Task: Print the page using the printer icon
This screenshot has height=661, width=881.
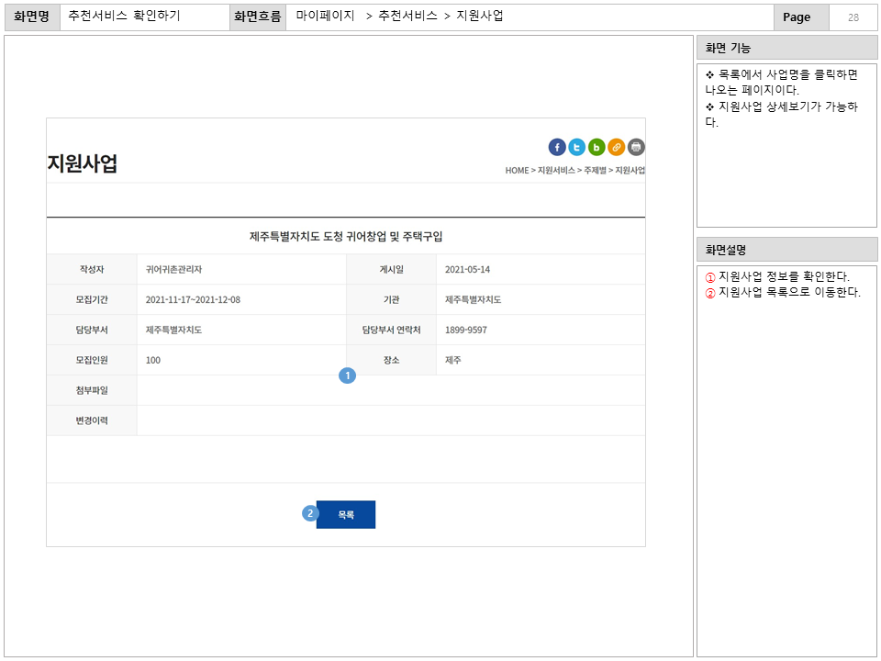Action: [635, 147]
